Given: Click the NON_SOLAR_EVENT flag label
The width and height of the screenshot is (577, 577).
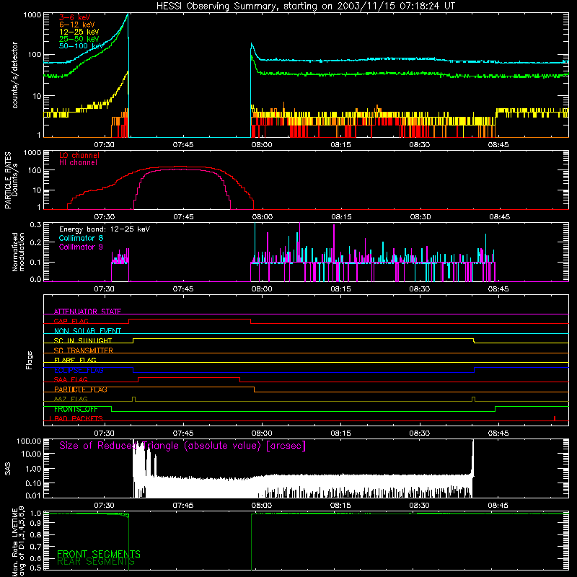Looking at the screenshot, I should tap(87, 331).
